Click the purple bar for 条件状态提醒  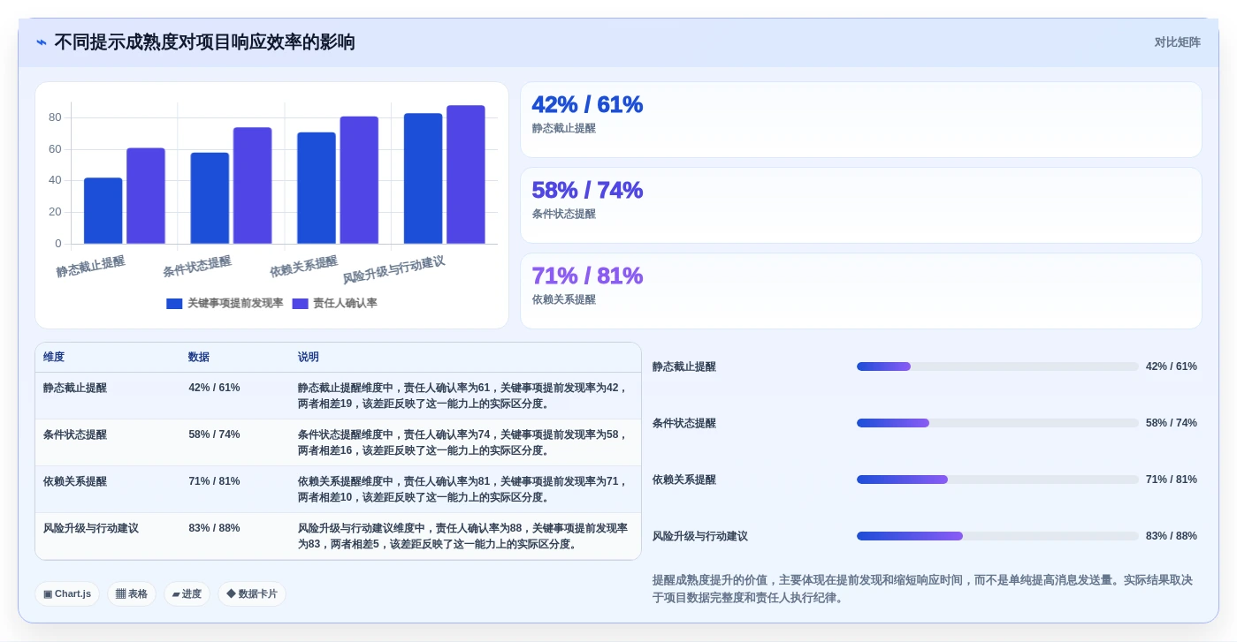tap(253, 185)
